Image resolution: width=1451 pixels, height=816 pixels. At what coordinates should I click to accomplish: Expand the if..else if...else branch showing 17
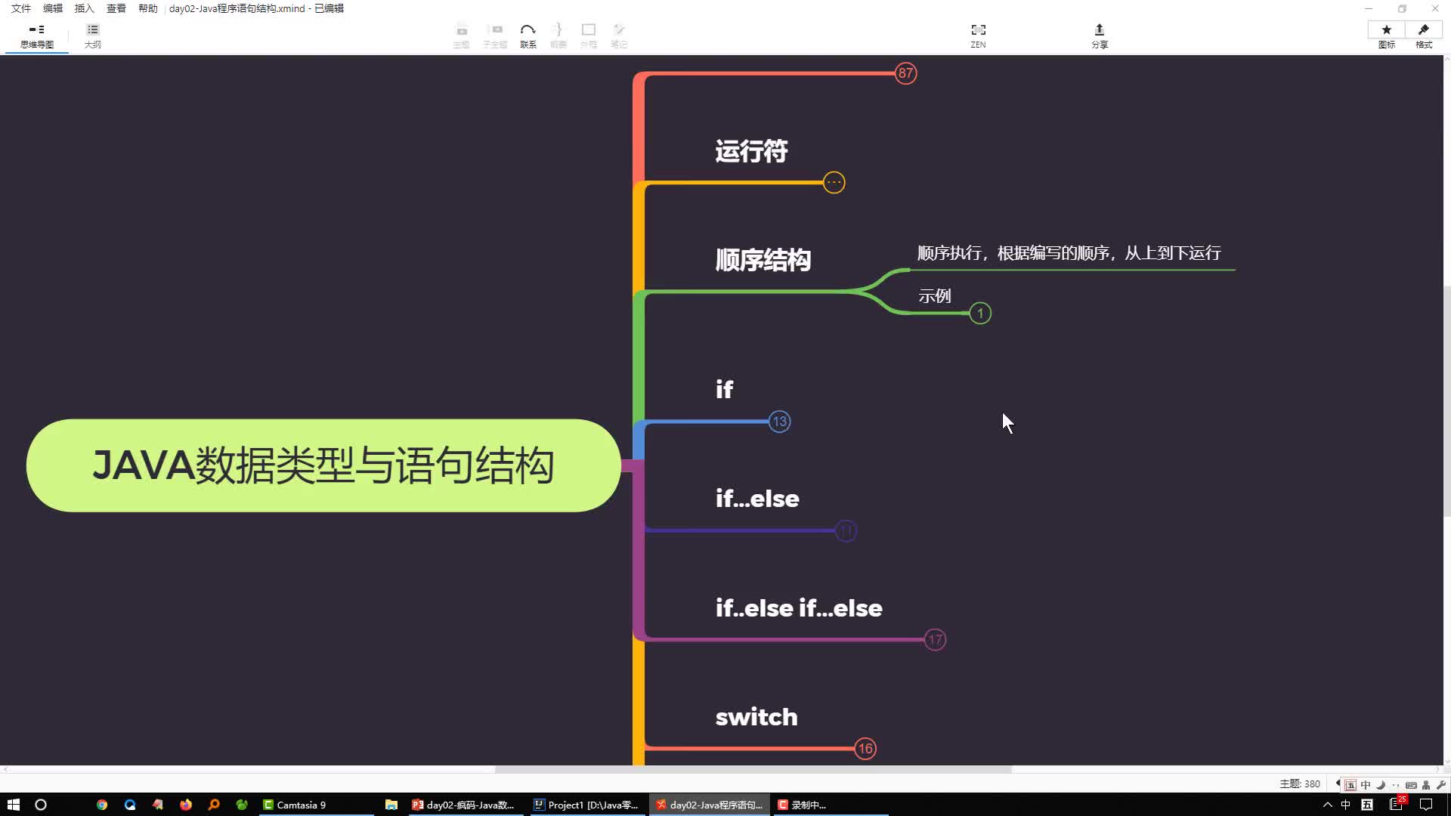click(935, 640)
